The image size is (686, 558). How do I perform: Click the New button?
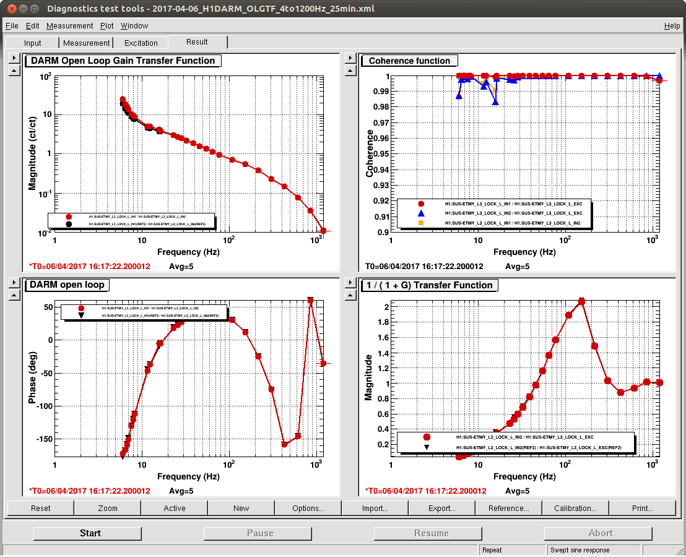point(241,508)
